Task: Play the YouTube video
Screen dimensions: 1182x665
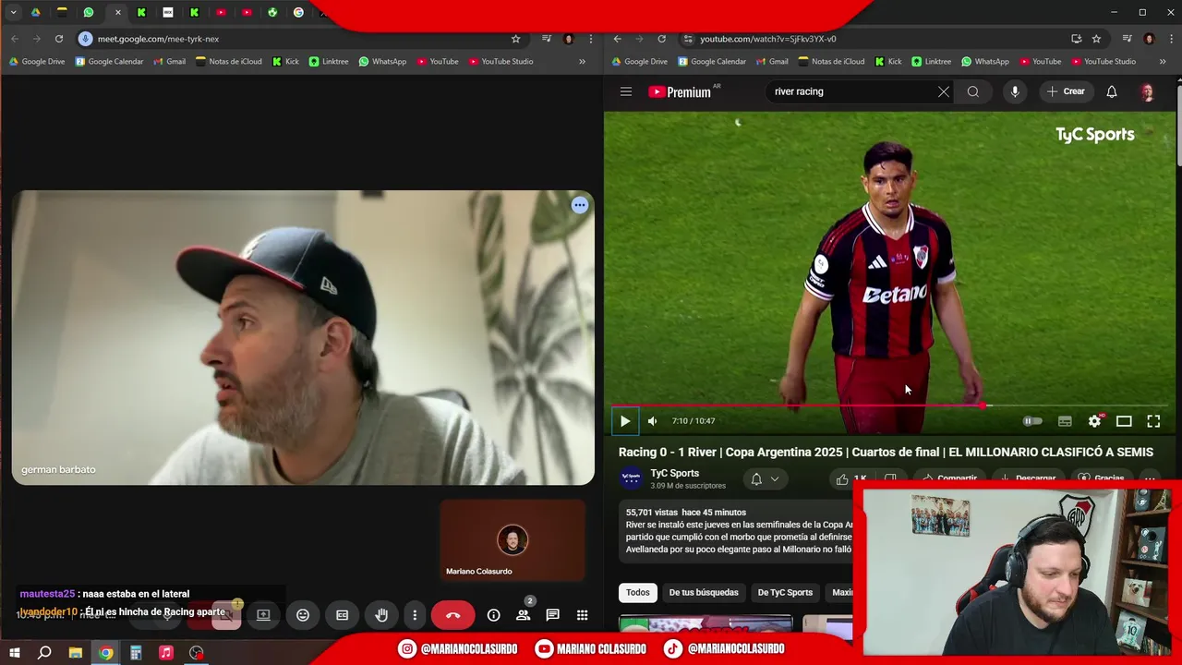Action: coord(625,421)
